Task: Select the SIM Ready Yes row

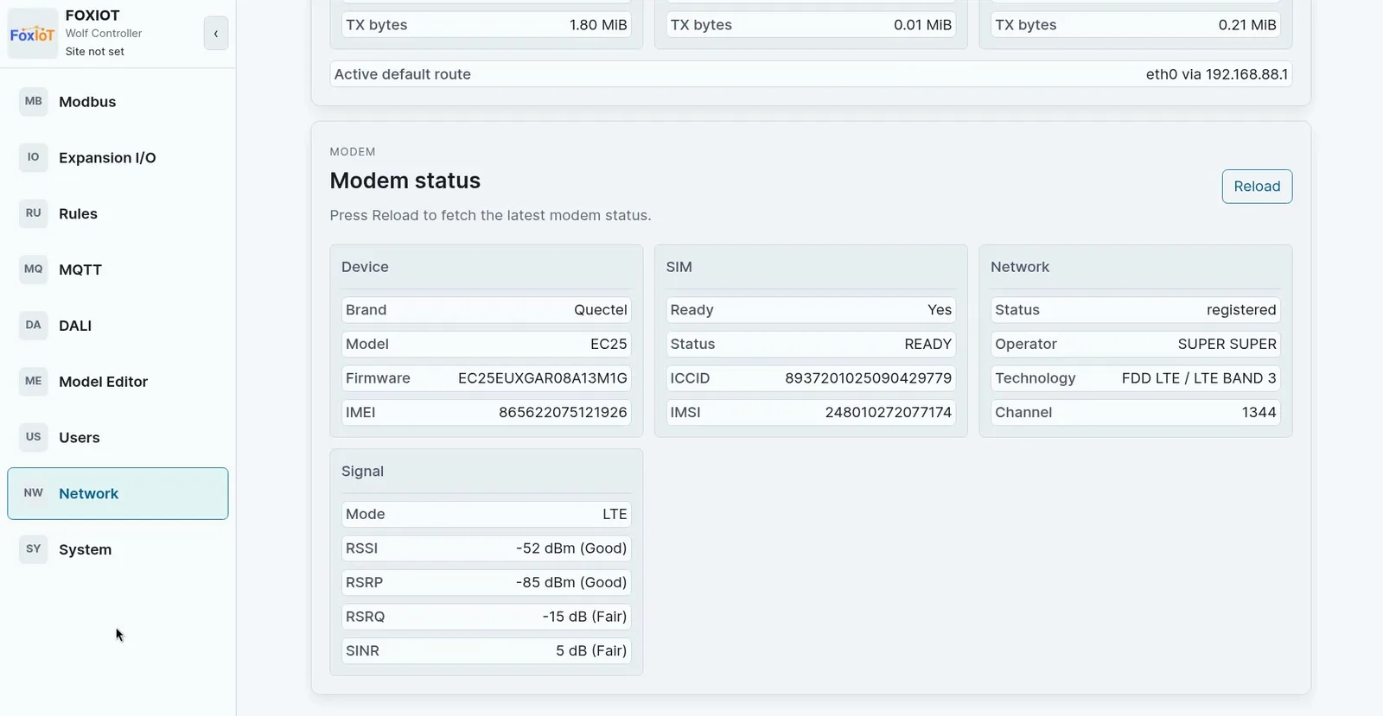Action: (x=811, y=310)
